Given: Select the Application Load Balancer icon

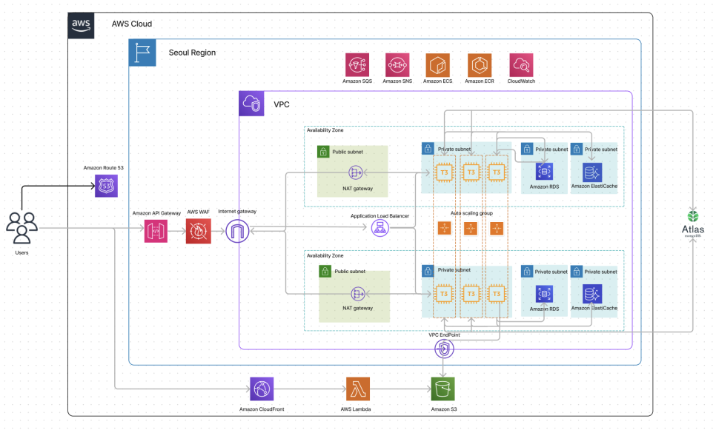Looking at the screenshot, I should tap(379, 229).
